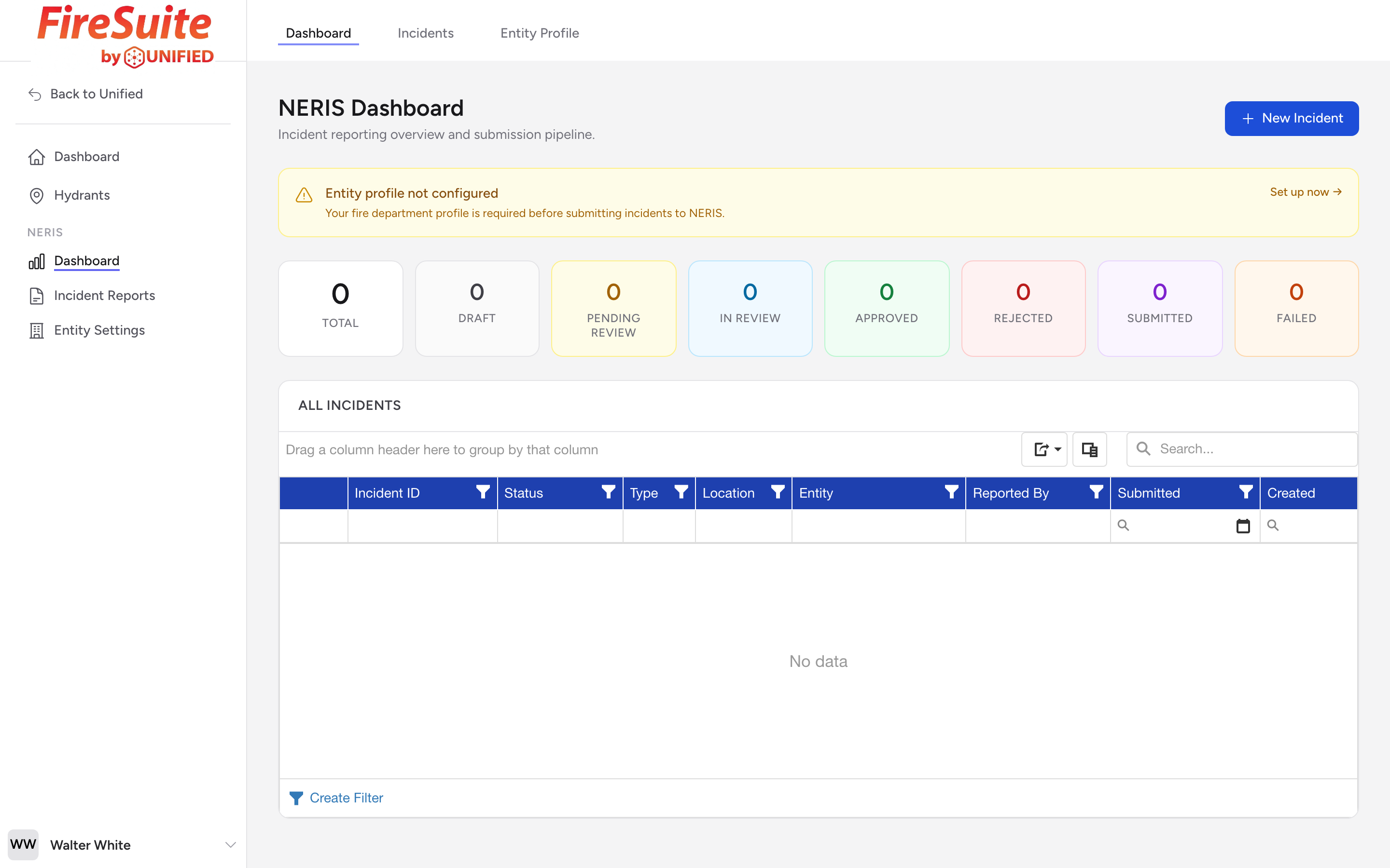Click the NERIS Dashboard bar chart icon

(37, 262)
